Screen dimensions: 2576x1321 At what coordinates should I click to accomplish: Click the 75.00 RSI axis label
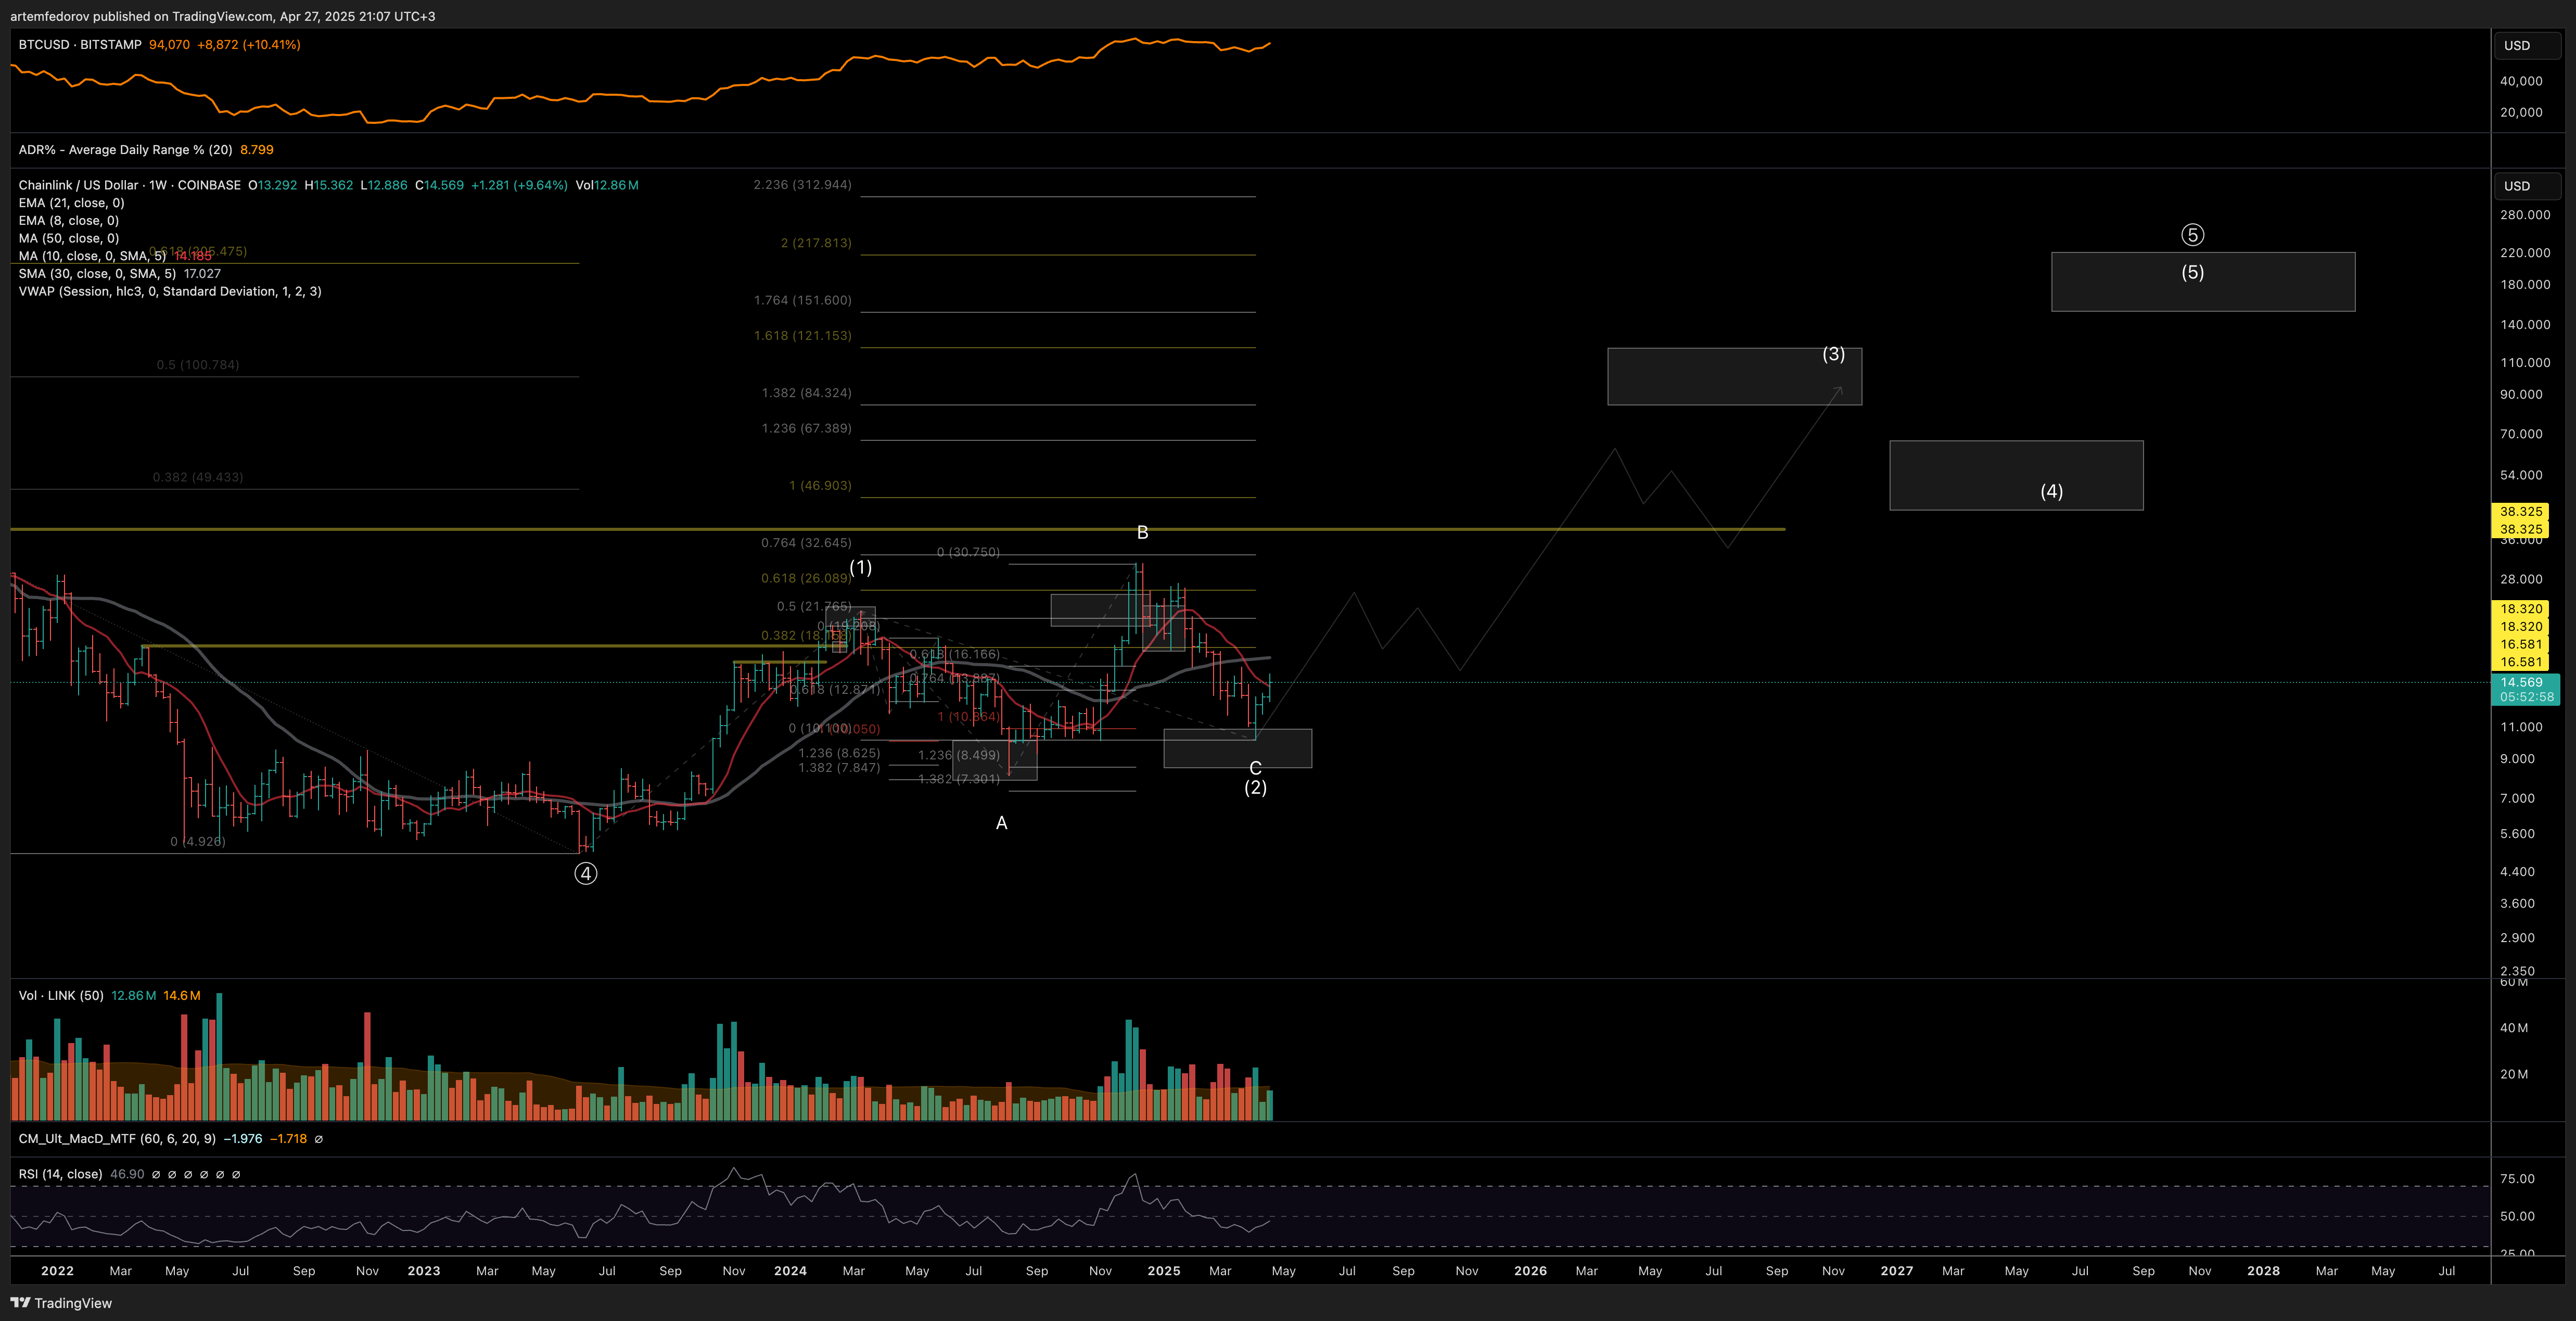2517,1179
